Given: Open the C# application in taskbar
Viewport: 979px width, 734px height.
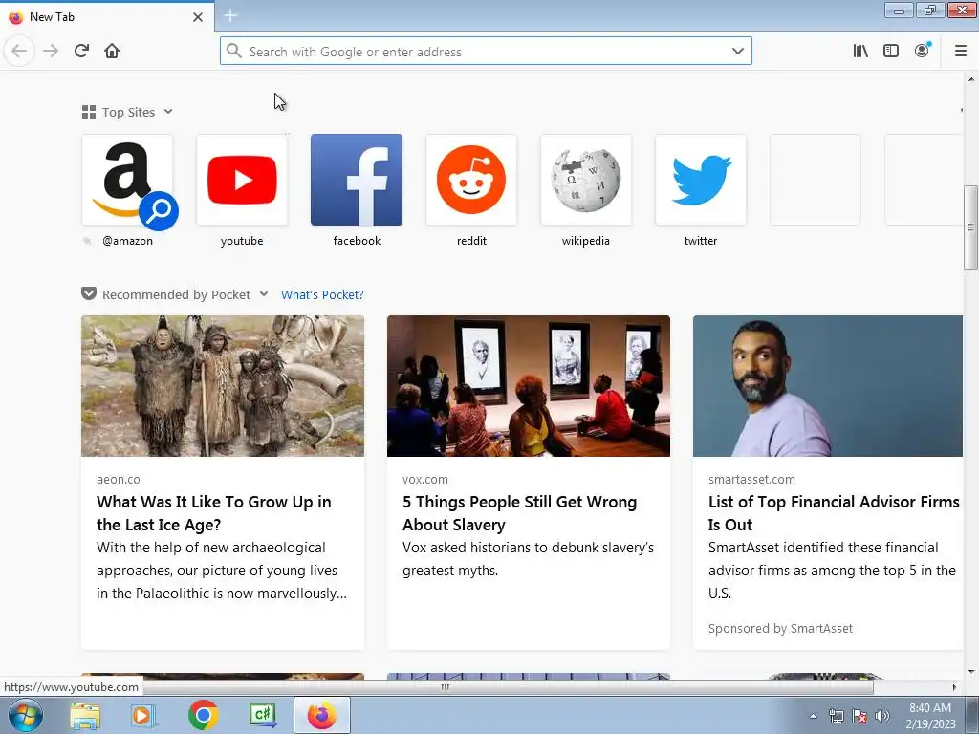Looking at the screenshot, I should click(x=262, y=715).
